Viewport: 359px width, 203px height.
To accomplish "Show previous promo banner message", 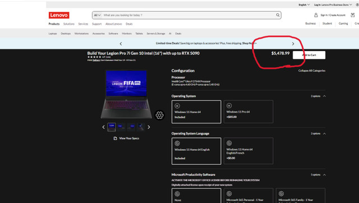I will click(x=121, y=44).
